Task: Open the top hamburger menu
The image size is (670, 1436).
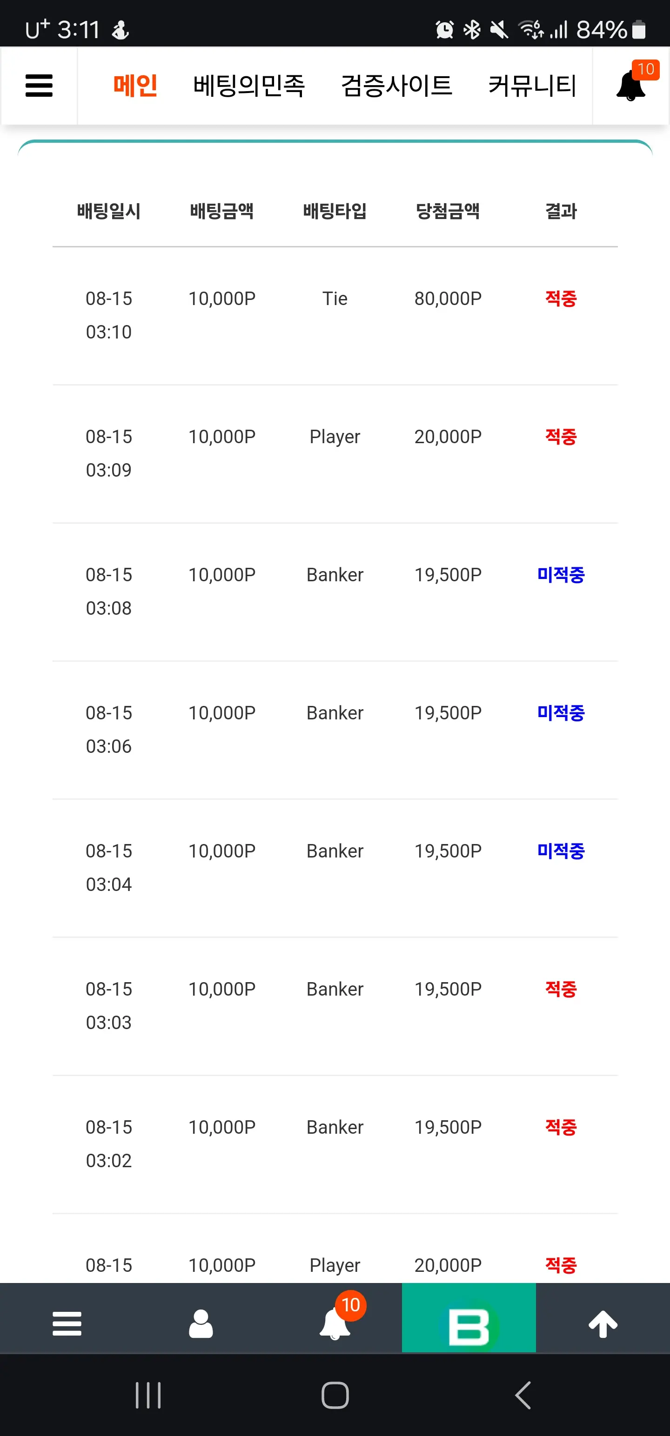Action: [39, 86]
